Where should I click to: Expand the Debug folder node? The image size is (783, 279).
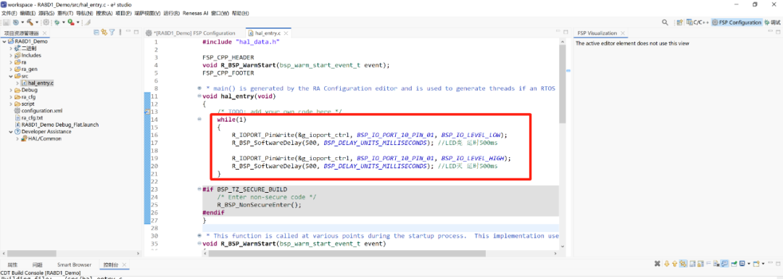click(11, 91)
